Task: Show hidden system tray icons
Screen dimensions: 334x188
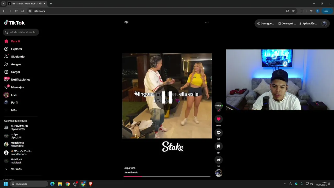Action: tap(285, 184)
